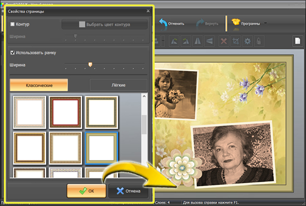Select the blue-highlighted olive frame thumbnail

click(101, 148)
